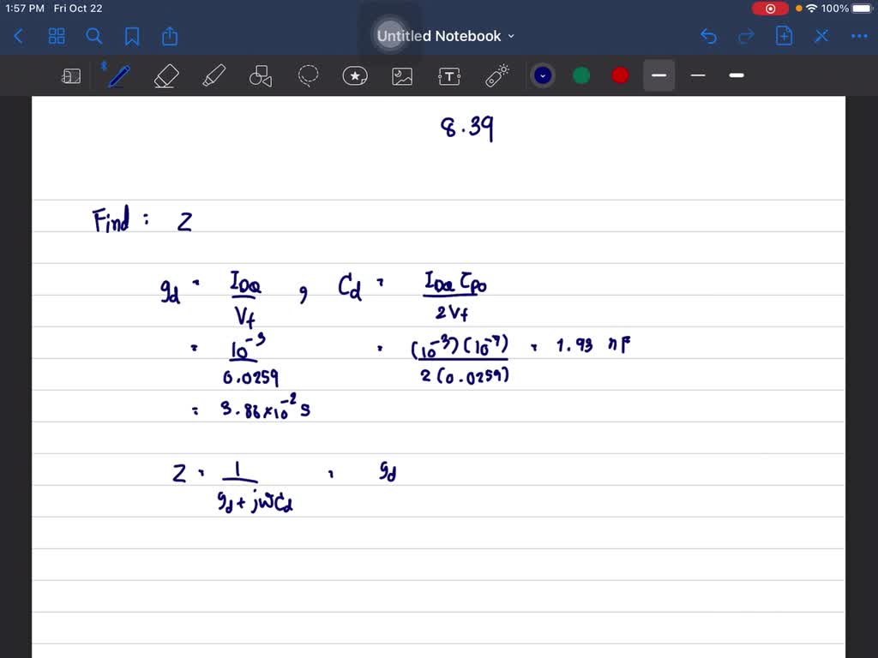Pick the green pen color
This screenshot has width=878, height=658.
(x=581, y=75)
